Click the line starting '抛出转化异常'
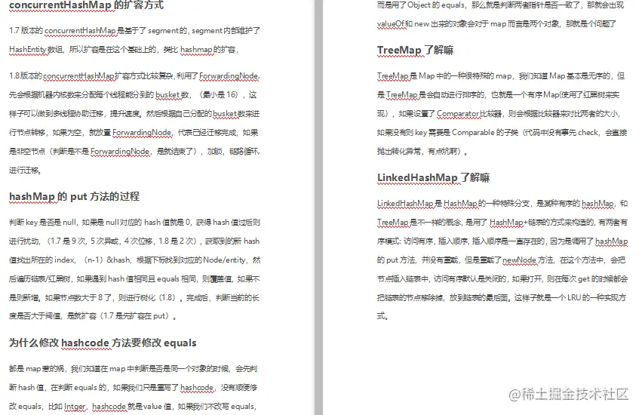This screenshot has width=642, height=415. coord(422,152)
